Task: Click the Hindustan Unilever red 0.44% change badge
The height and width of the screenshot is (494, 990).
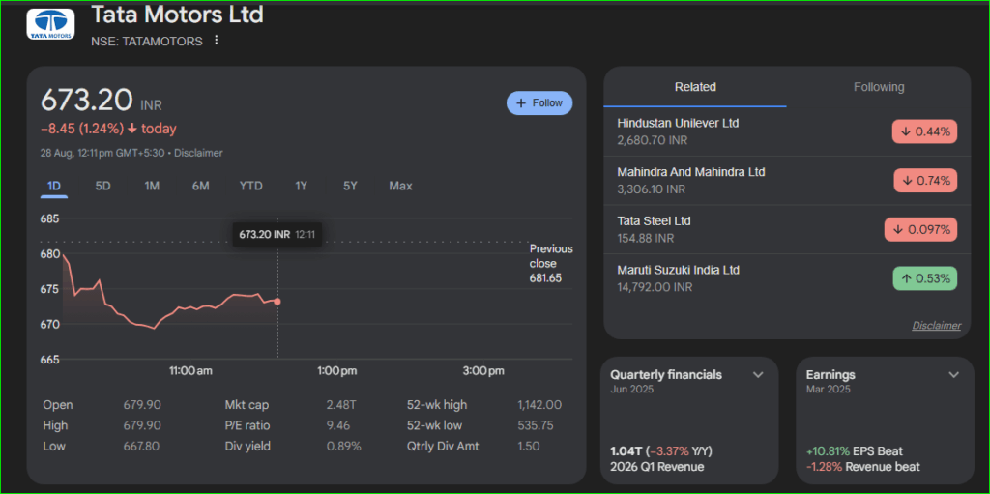Action: (x=924, y=131)
